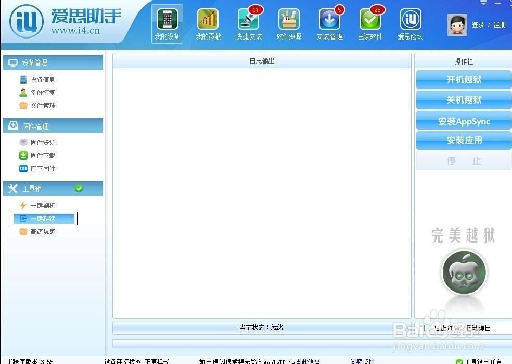Click the www.i4.cn website text
This screenshot has width=512, height=364.
click(x=75, y=30)
